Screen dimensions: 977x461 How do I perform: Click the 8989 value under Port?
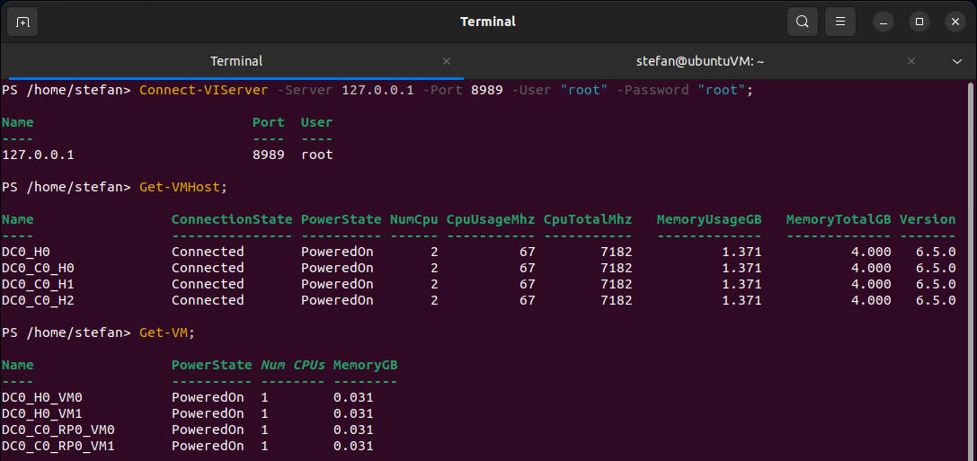[269, 155]
